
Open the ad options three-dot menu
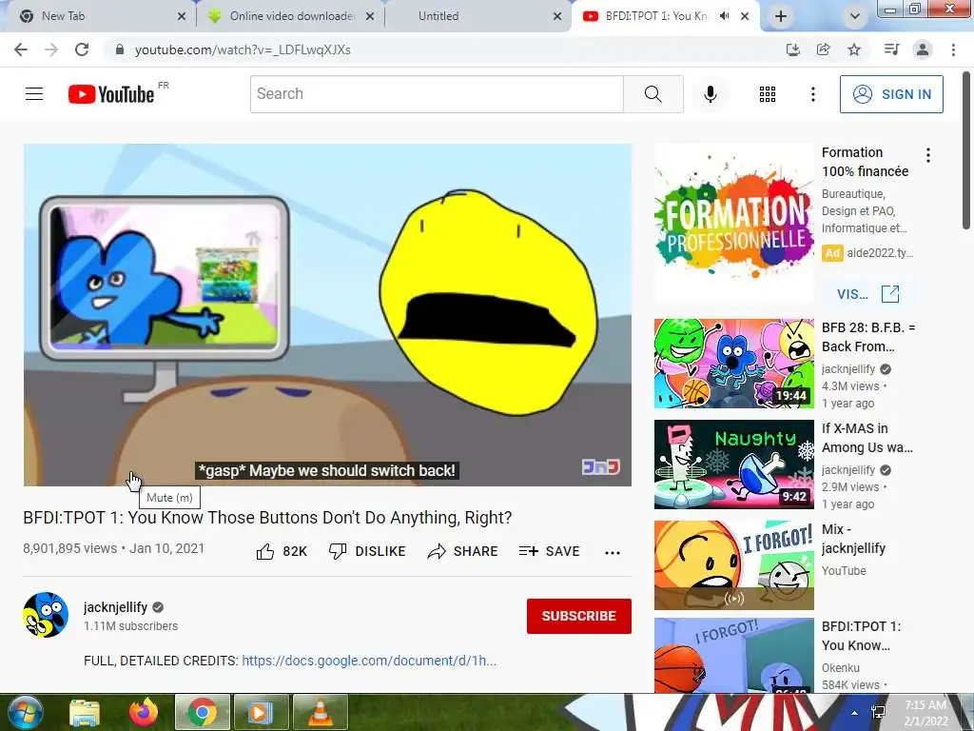(x=928, y=155)
